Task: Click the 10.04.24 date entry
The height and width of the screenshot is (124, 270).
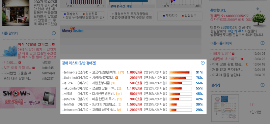Action: click(259, 54)
